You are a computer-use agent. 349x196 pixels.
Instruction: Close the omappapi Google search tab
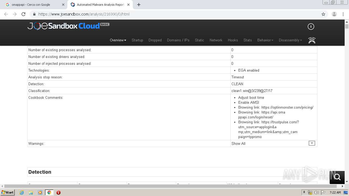point(63,5)
